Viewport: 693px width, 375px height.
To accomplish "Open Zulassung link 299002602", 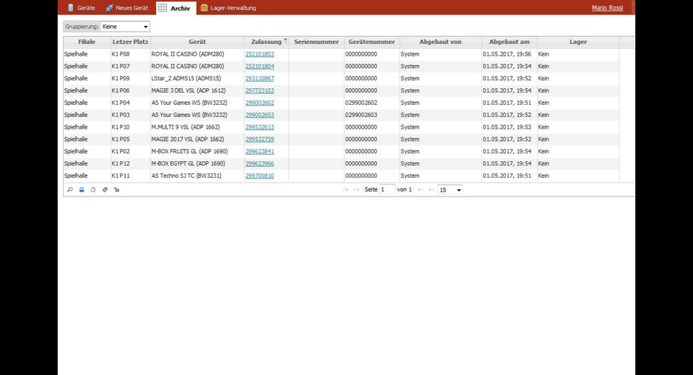I will (259, 103).
